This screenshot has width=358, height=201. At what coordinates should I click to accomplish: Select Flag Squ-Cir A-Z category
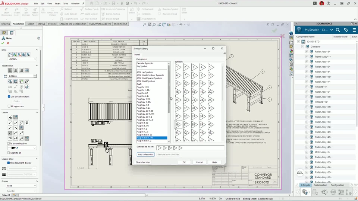[x=145, y=117]
